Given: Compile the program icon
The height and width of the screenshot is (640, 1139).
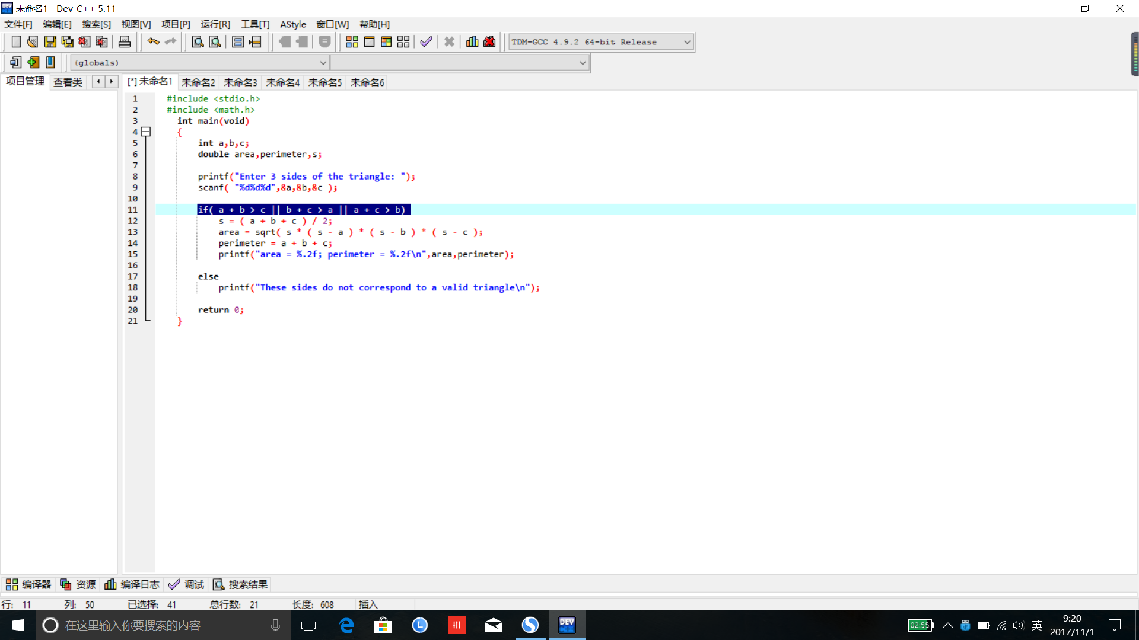Looking at the screenshot, I should (352, 42).
